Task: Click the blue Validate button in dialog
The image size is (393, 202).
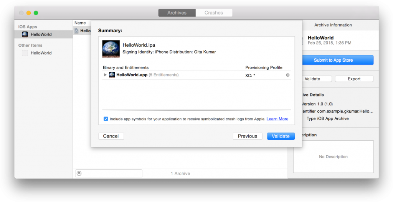Action: pos(281,136)
